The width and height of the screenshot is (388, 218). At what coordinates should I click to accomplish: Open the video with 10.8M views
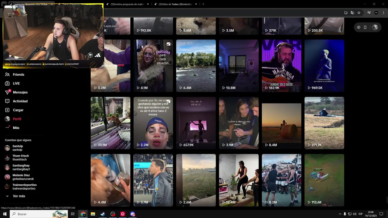point(239,66)
